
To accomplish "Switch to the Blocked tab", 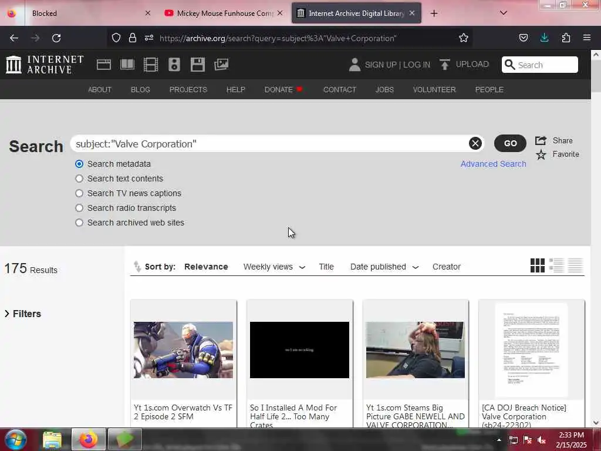I will [78, 14].
